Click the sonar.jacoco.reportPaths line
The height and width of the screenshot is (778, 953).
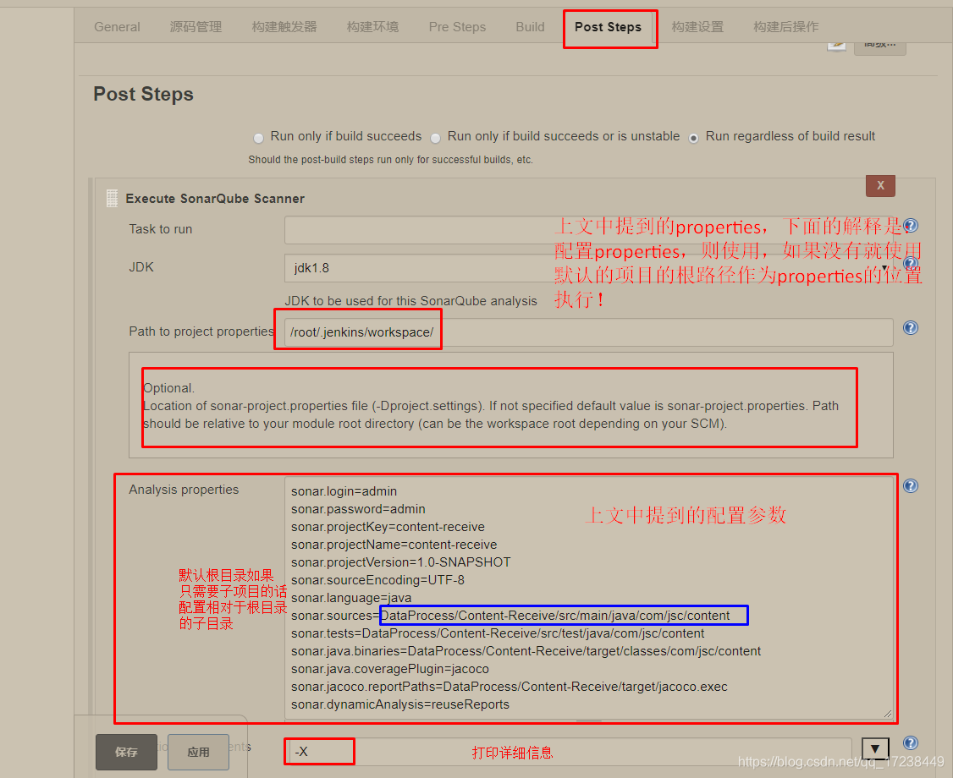click(x=510, y=687)
